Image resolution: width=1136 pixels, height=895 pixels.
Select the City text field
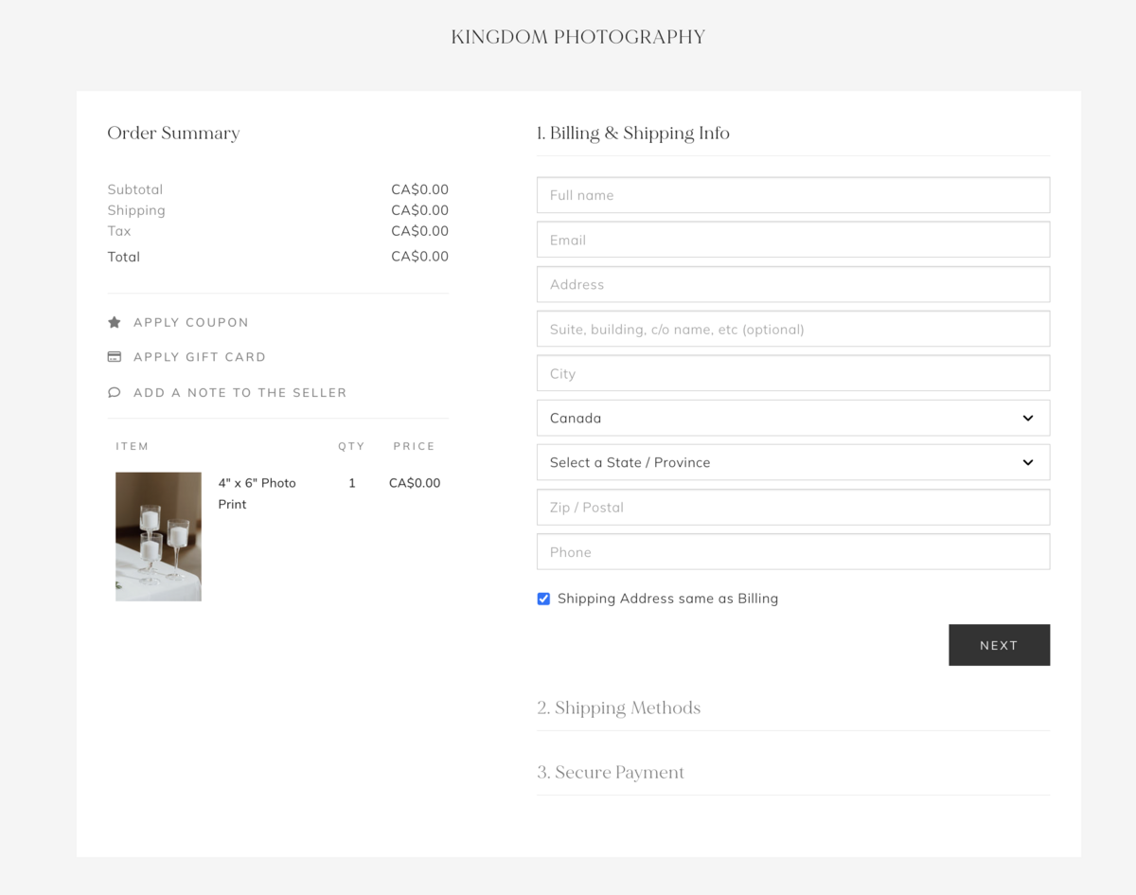[x=792, y=373]
